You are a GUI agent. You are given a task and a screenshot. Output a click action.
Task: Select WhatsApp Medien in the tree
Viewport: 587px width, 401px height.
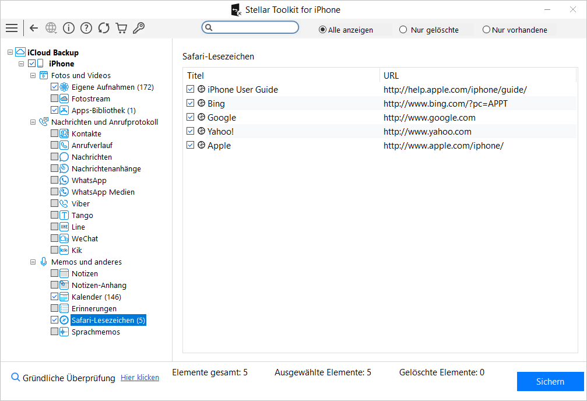103,192
